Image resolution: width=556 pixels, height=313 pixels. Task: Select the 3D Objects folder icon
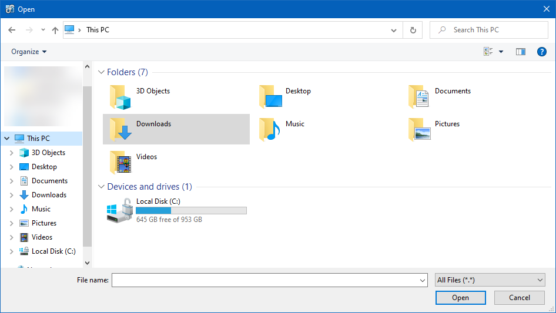pos(120,97)
